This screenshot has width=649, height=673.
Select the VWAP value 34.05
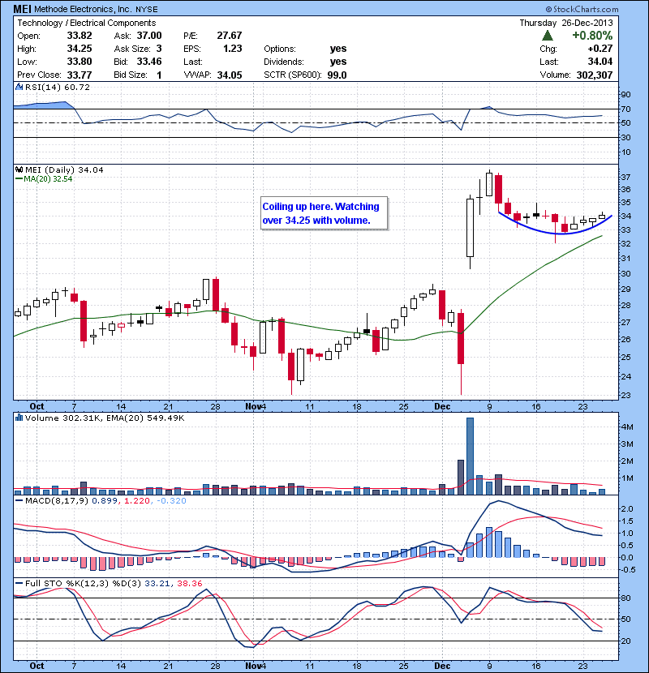(230, 75)
